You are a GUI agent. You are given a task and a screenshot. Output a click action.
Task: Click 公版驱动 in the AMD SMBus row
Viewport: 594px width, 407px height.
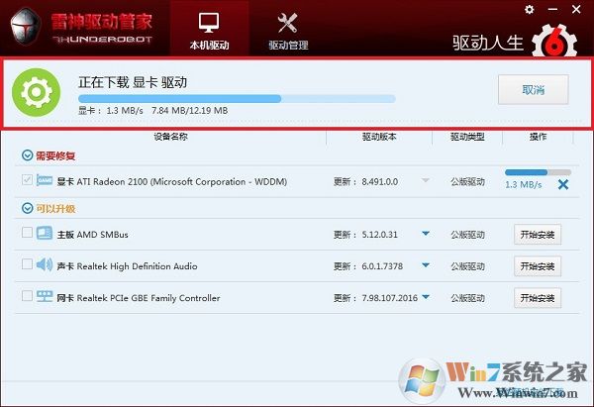coord(467,235)
